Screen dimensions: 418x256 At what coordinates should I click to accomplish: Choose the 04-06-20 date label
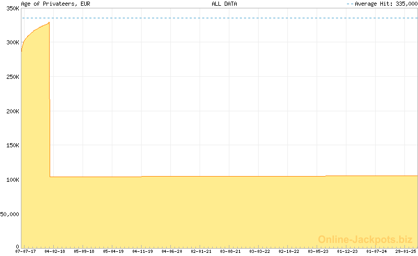(x=172, y=251)
